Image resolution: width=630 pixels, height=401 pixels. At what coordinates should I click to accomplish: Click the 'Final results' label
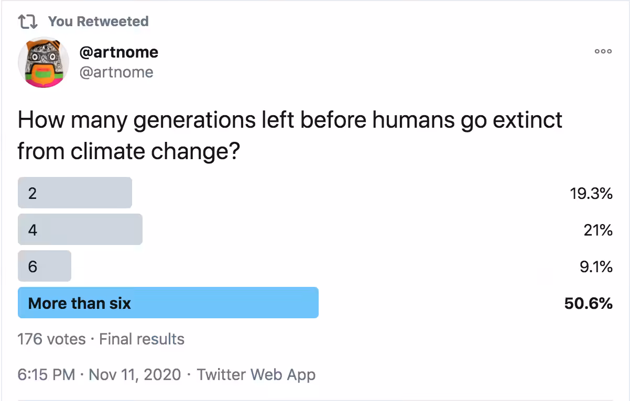[x=142, y=339]
